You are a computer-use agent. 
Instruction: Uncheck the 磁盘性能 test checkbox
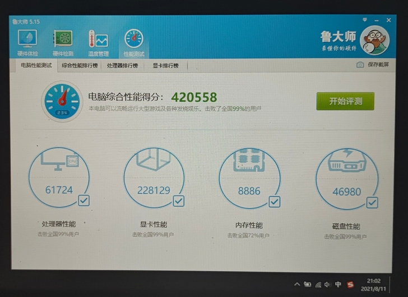[x=372, y=202]
